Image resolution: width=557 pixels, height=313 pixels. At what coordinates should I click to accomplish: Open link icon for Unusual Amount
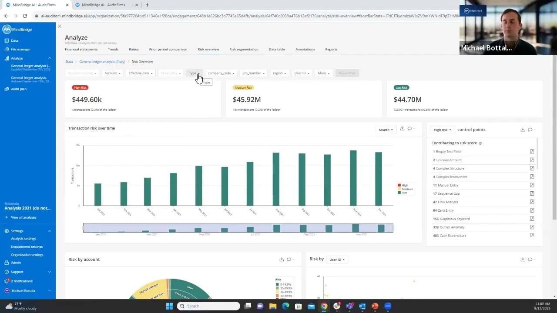click(532, 160)
